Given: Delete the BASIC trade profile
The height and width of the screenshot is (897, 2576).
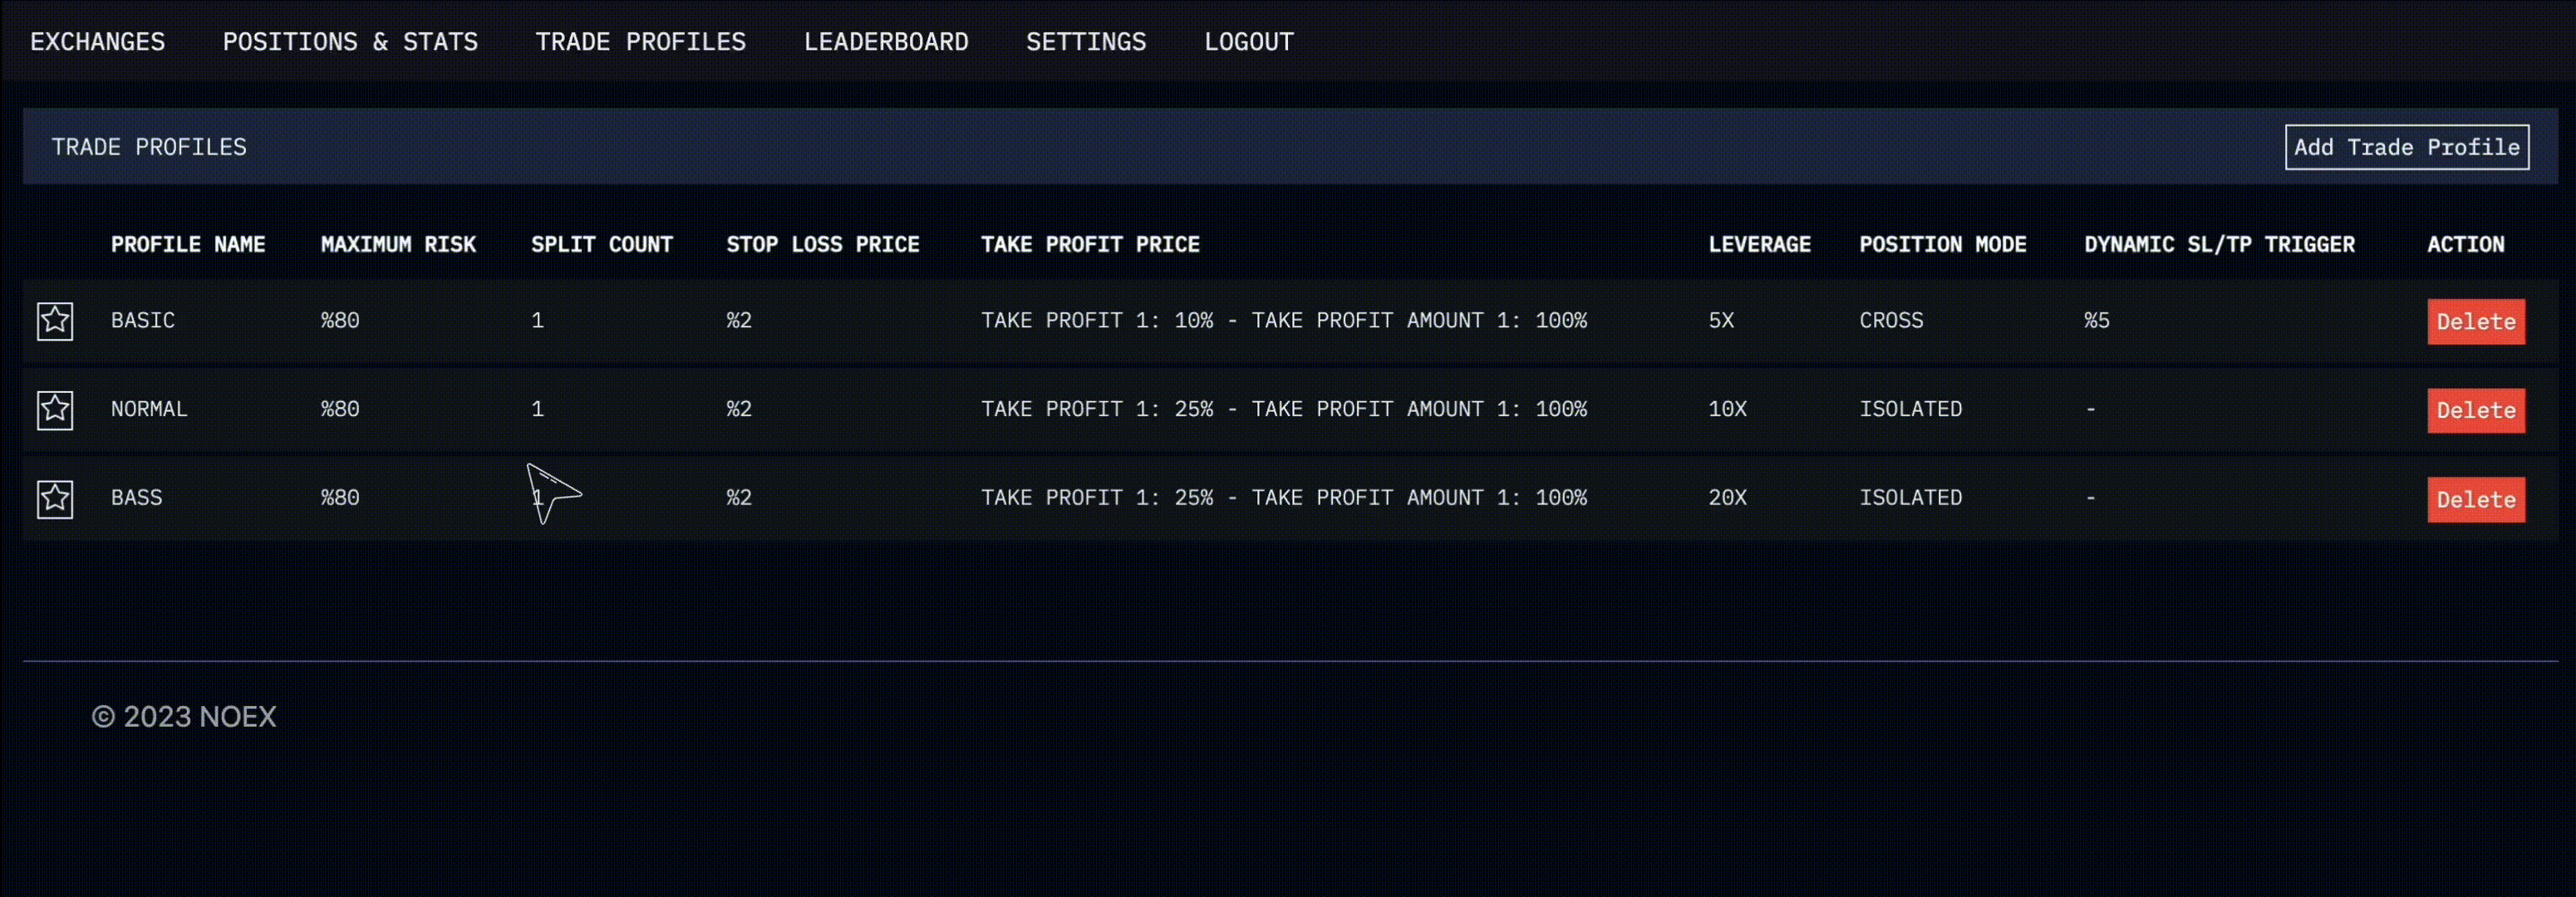Looking at the screenshot, I should (x=2476, y=322).
